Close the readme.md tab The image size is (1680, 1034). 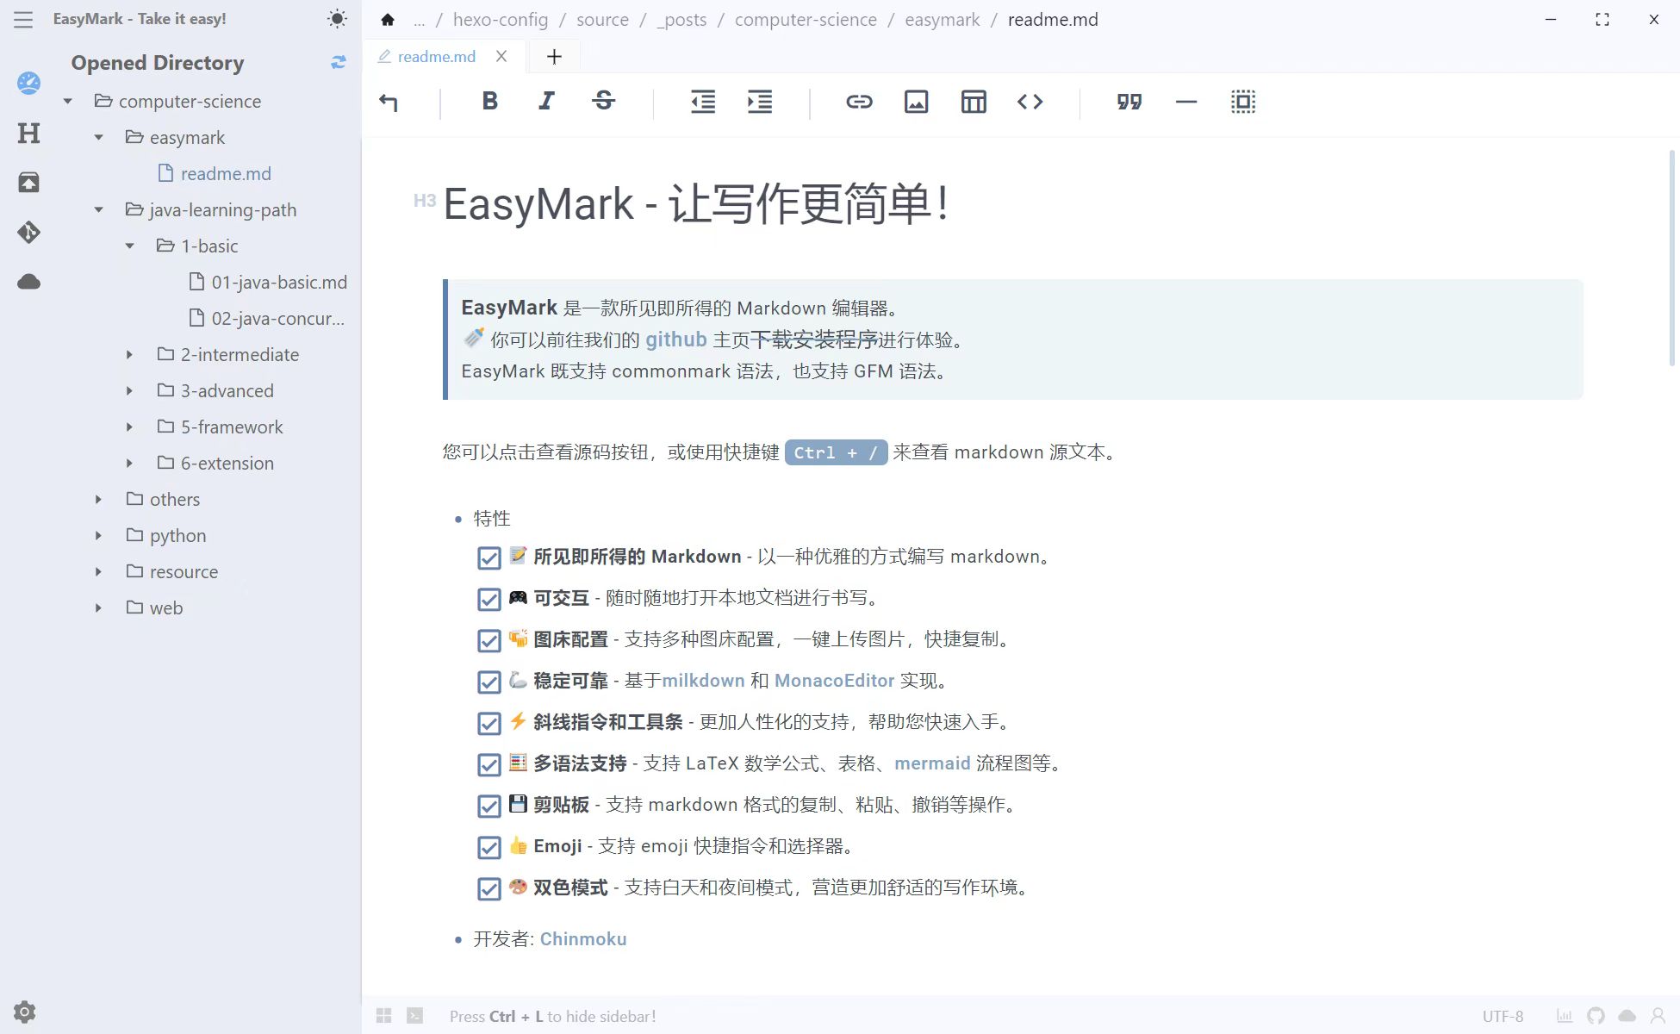(501, 56)
